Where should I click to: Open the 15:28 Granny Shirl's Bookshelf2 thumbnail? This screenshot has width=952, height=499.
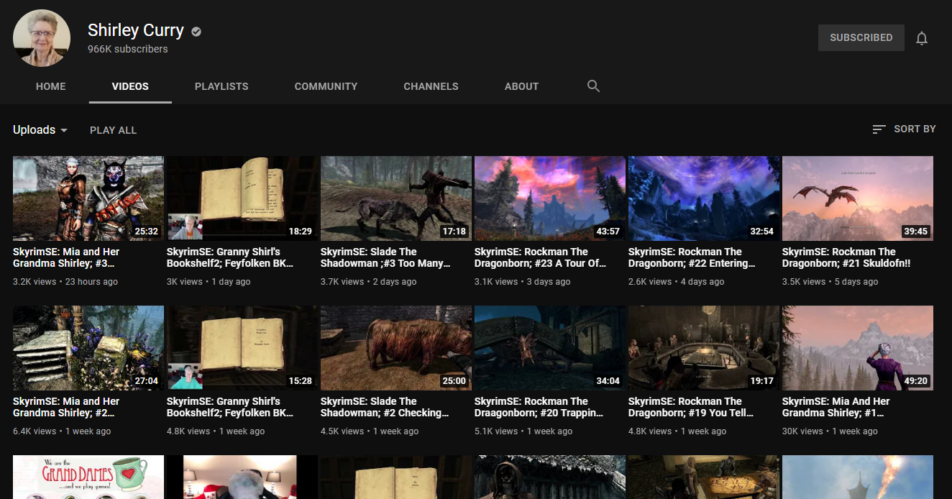[242, 348]
